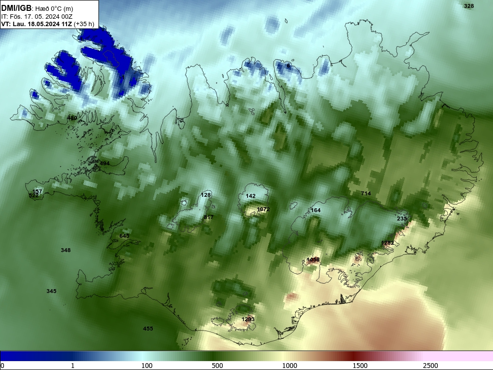Click the map value 142
This screenshot has width=493, height=370.
250,196
